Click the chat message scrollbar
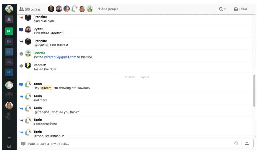258x152 pixels. click(254, 91)
